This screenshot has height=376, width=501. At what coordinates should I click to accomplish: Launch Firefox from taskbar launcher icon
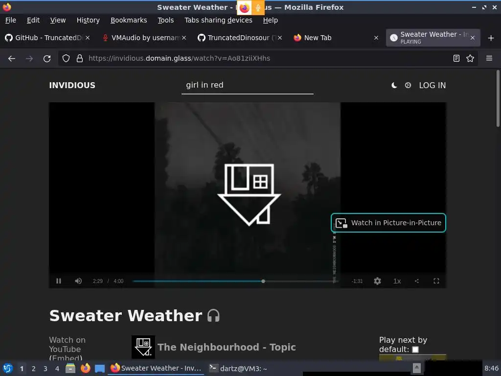pos(85,368)
